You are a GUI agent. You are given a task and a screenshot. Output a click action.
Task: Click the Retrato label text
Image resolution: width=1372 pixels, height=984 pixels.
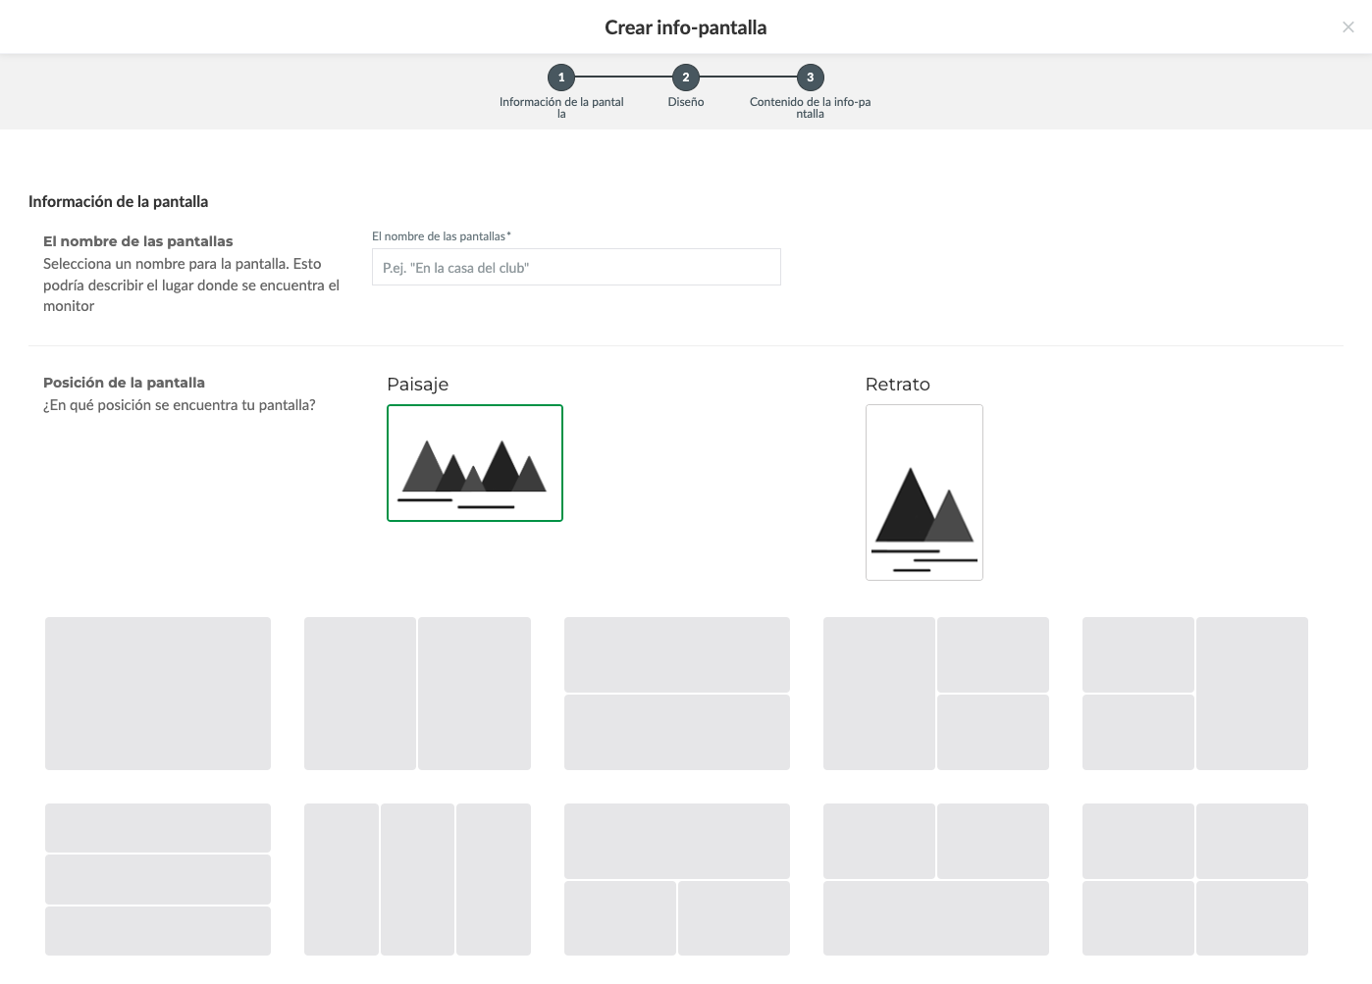[897, 385]
